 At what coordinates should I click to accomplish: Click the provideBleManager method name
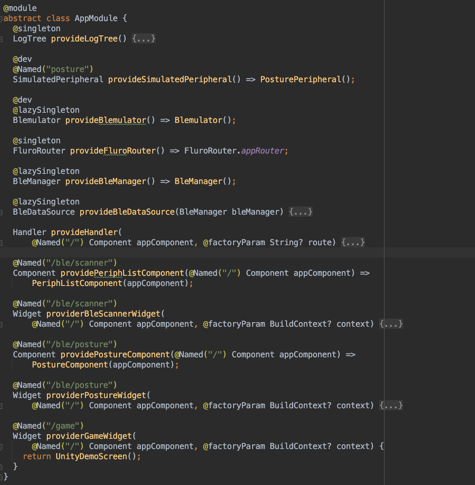tap(106, 181)
